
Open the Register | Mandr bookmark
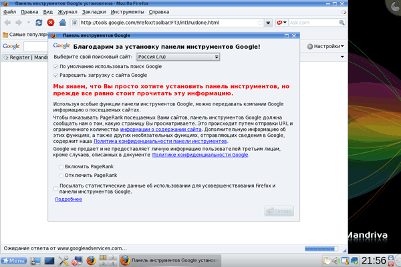pyautogui.click(x=25, y=57)
